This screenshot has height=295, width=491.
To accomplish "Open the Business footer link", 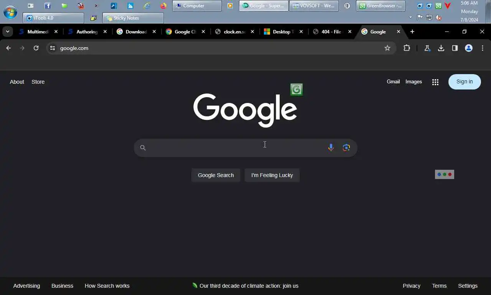I will pos(62,286).
